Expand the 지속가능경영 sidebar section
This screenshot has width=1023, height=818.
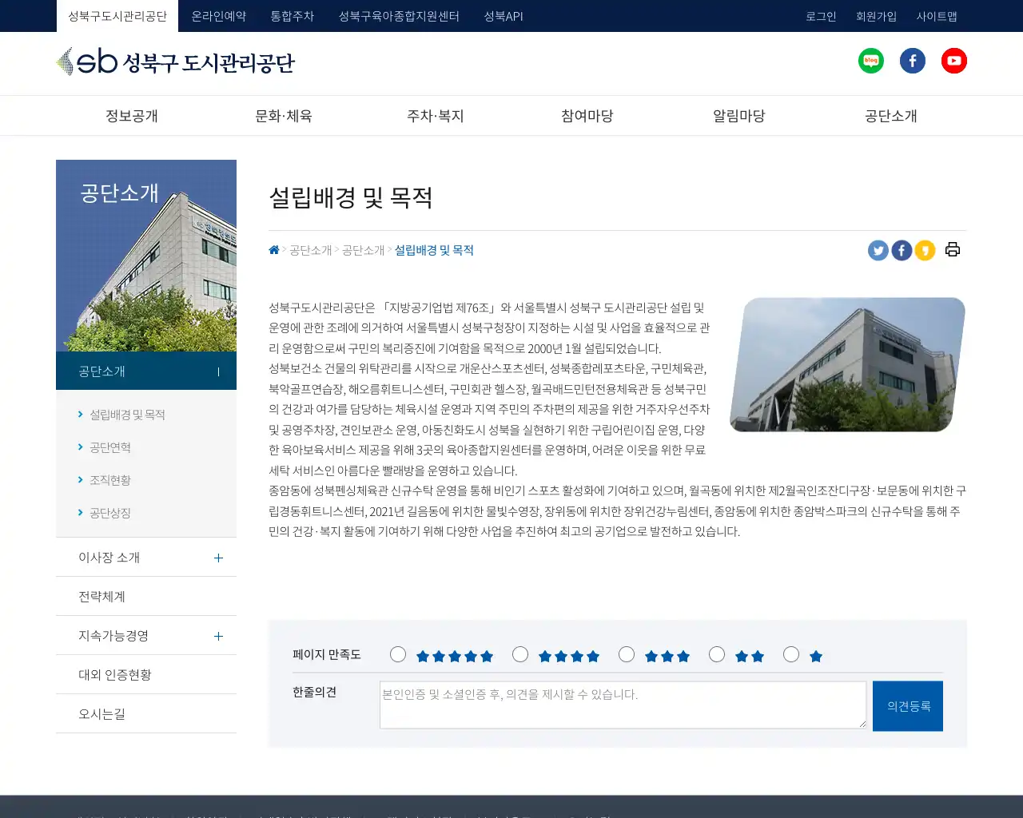click(x=217, y=636)
